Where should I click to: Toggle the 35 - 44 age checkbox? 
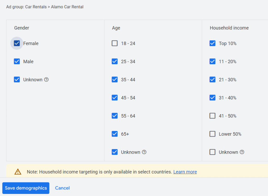(x=115, y=79)
